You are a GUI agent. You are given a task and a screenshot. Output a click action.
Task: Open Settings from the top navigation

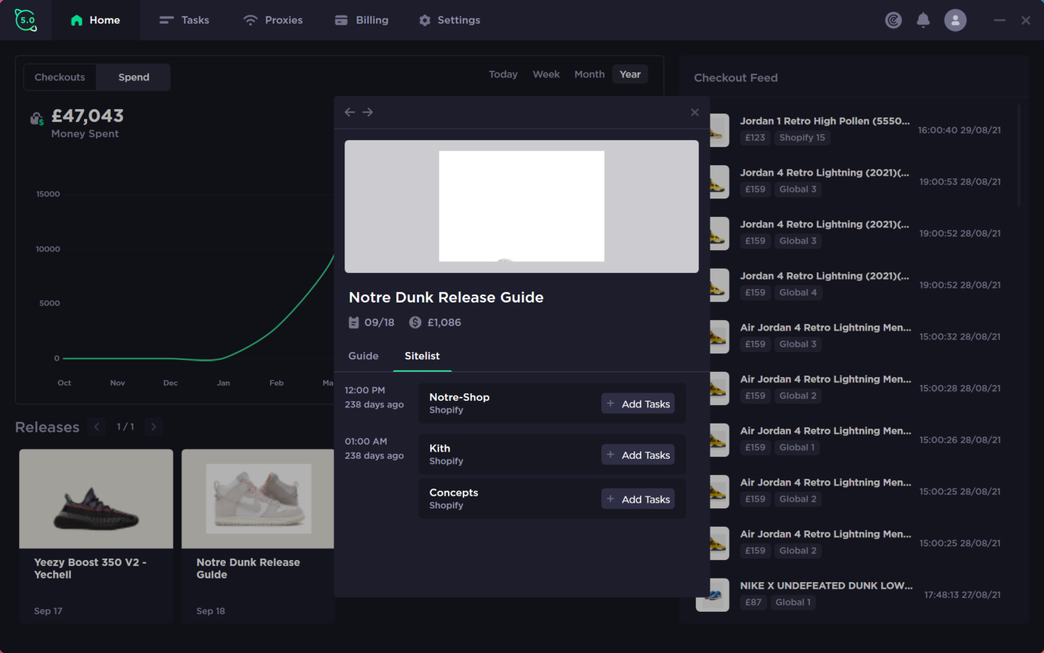pos(449,20)
